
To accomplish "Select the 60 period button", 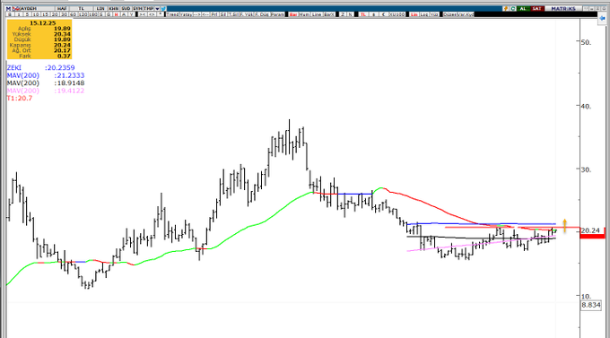I will [x=73, y=14].
